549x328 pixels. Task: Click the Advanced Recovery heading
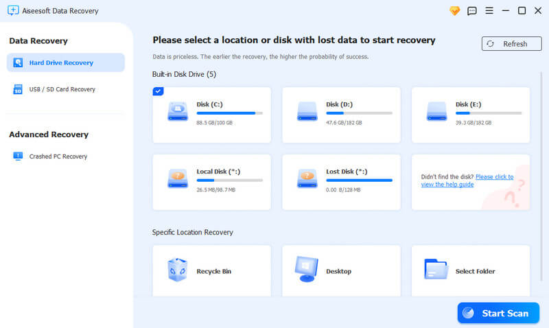pos(49,134)
